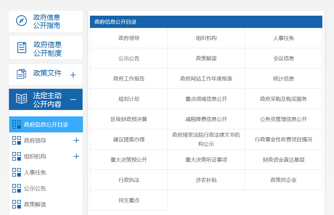Click the grid icon next to 组织机构 in sidebar
This screenshot has height=215, width=334.
[17, 157]
